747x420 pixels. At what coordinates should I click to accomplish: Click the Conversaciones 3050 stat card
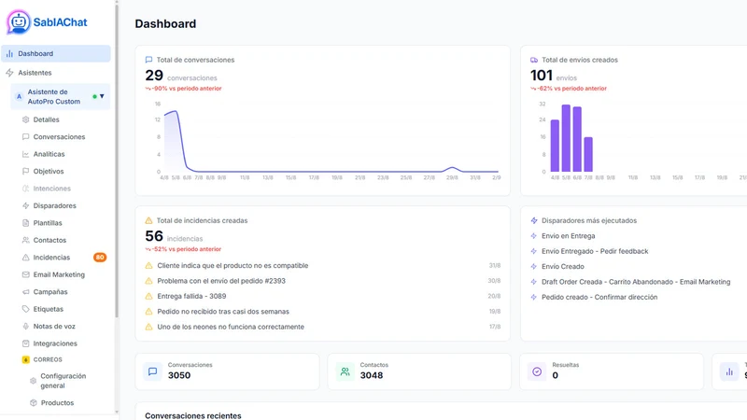[227, 371]
